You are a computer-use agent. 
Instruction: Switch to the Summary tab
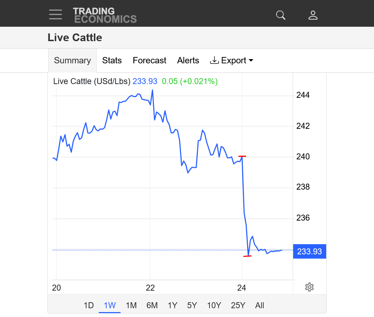coord(72,61)
